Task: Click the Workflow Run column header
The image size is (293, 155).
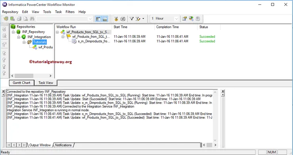Action: tap(83, 27)
